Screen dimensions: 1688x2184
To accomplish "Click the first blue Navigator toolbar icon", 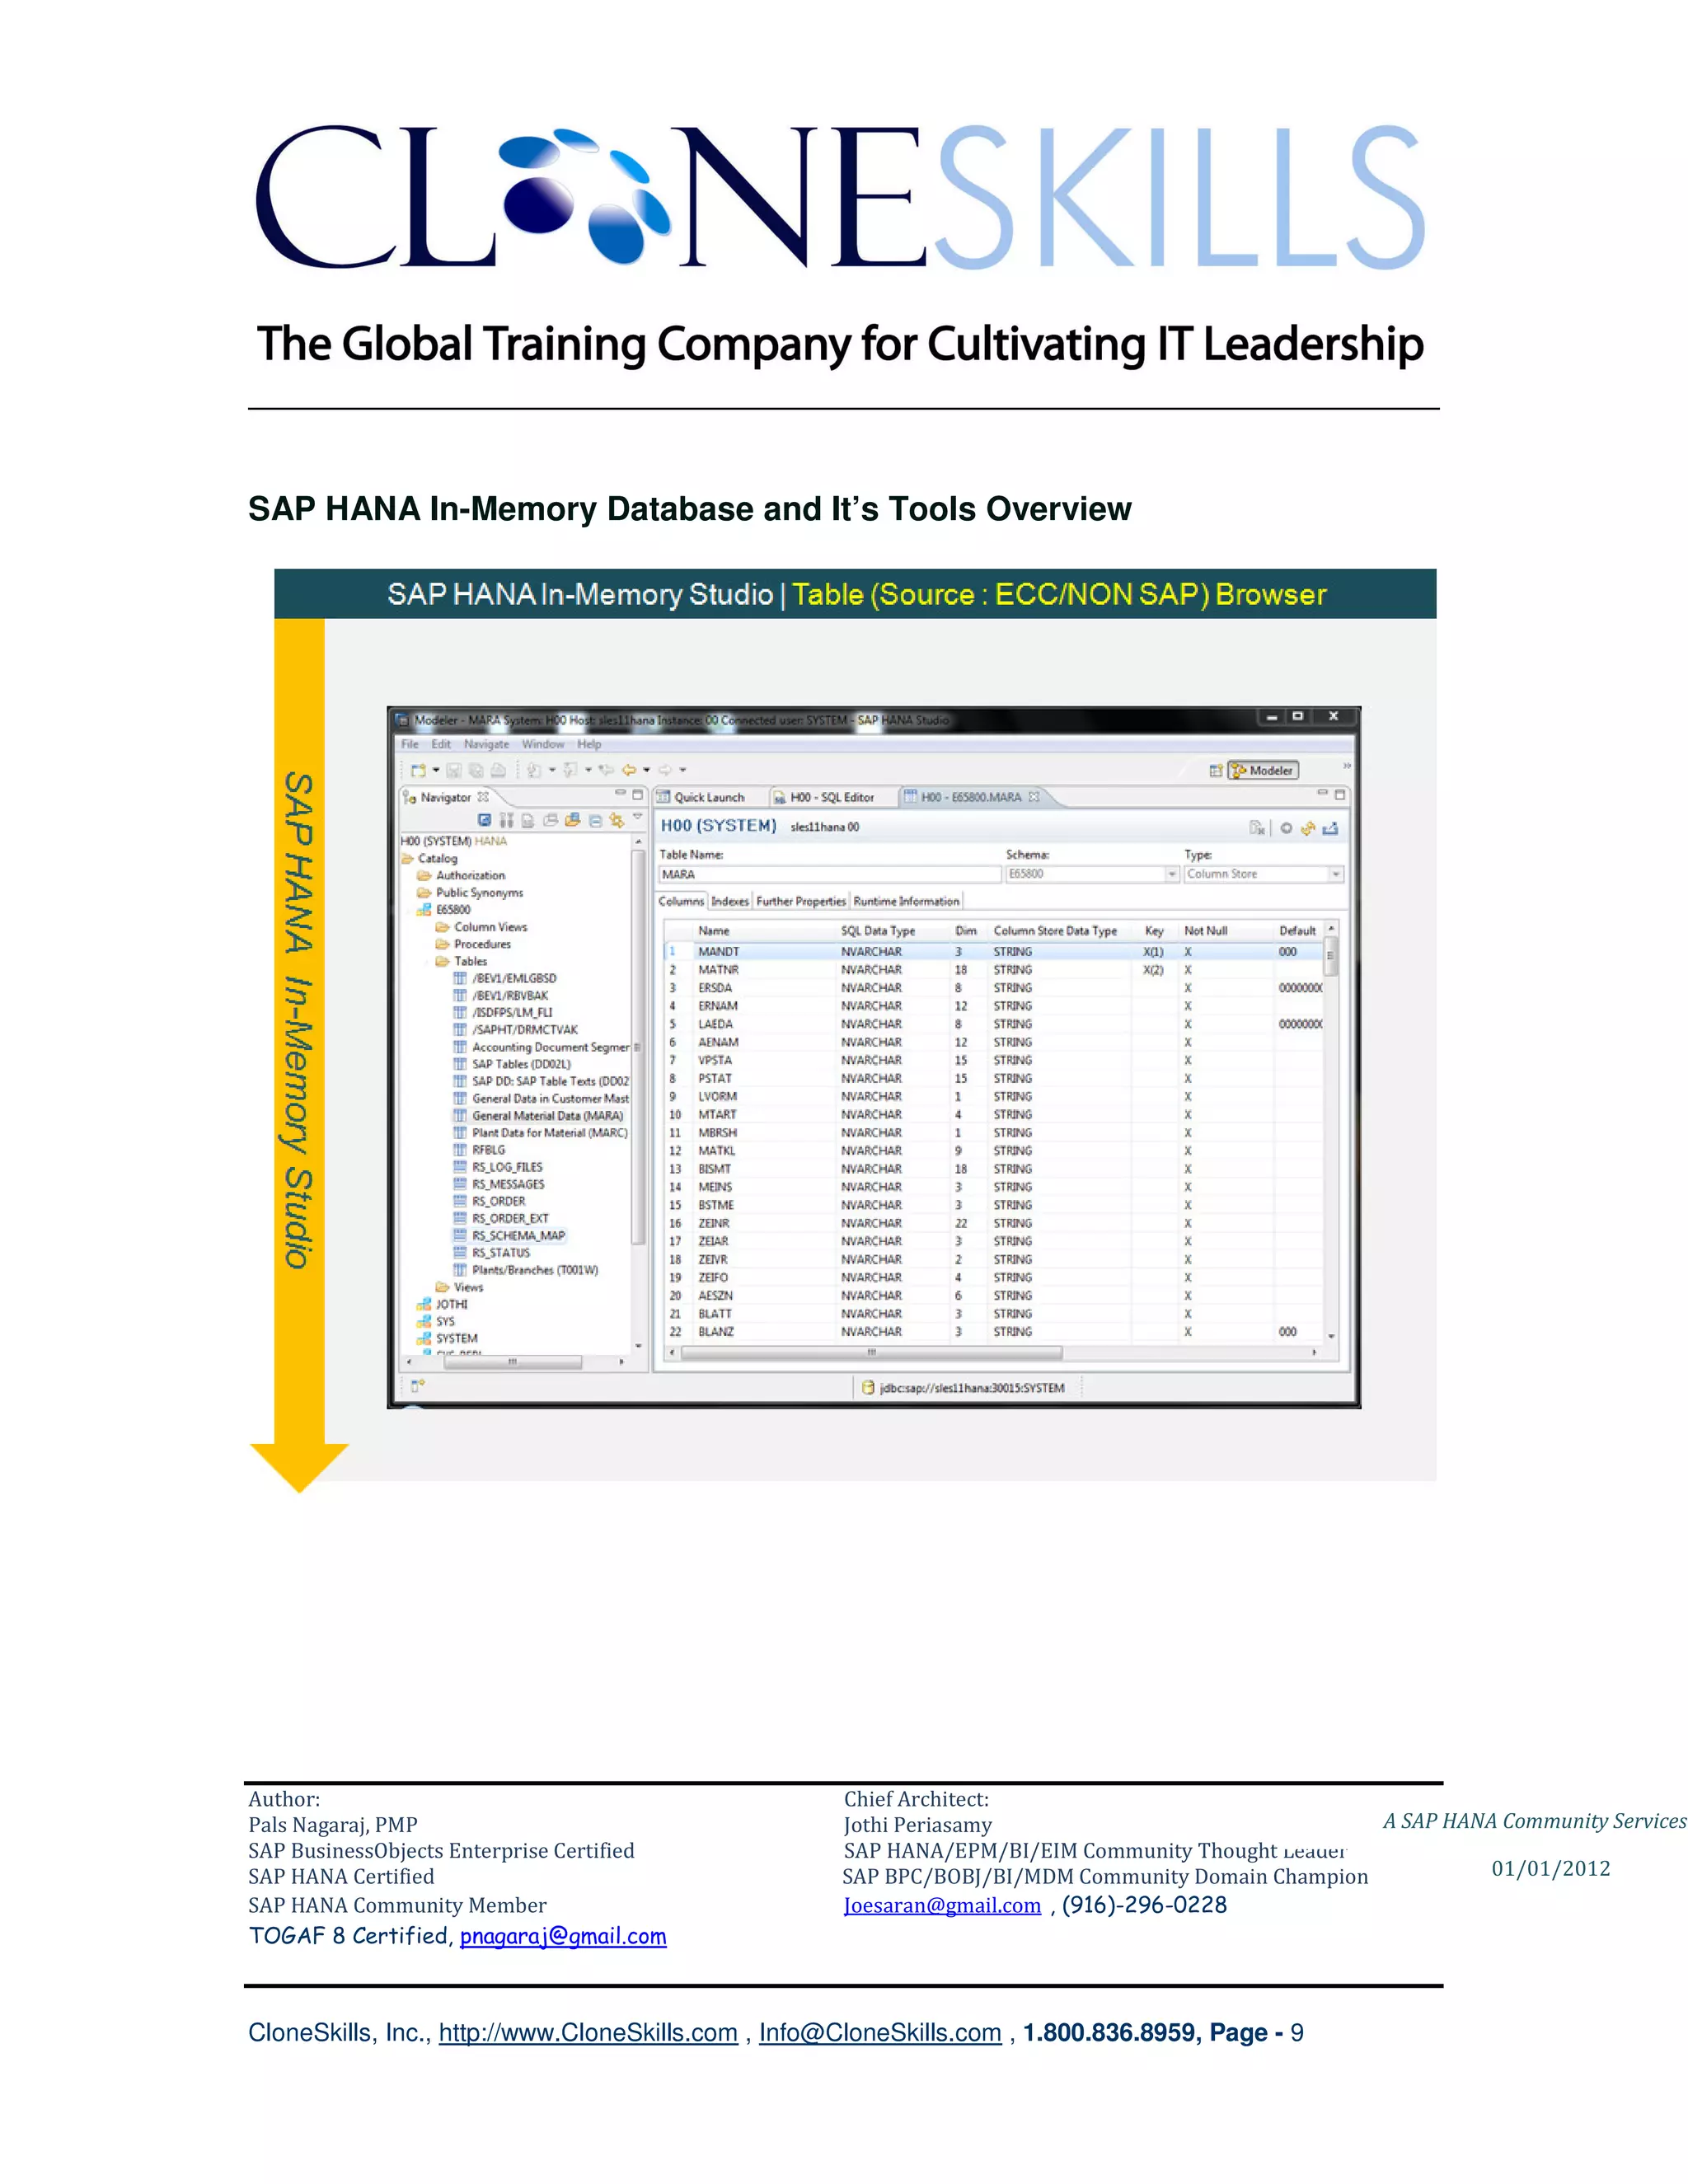I will click(485, 820).
